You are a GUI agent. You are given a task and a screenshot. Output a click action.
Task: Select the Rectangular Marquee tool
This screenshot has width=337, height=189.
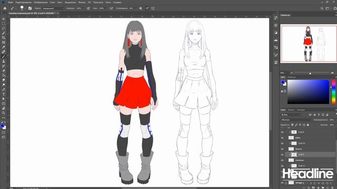click(4, 24)
